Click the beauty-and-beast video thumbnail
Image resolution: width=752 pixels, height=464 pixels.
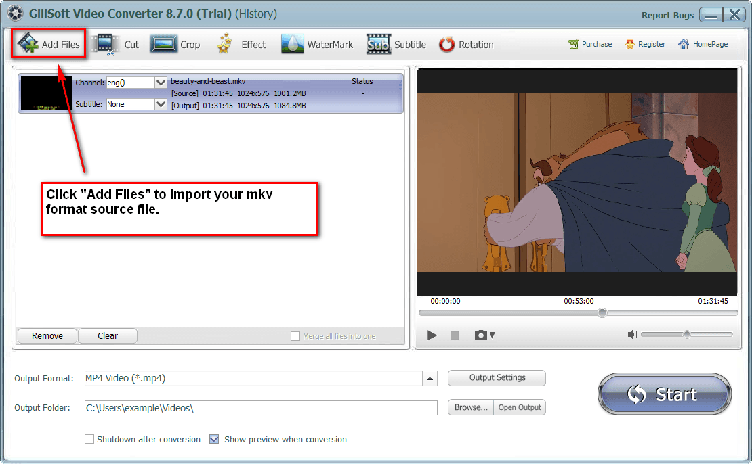[46, 93]
